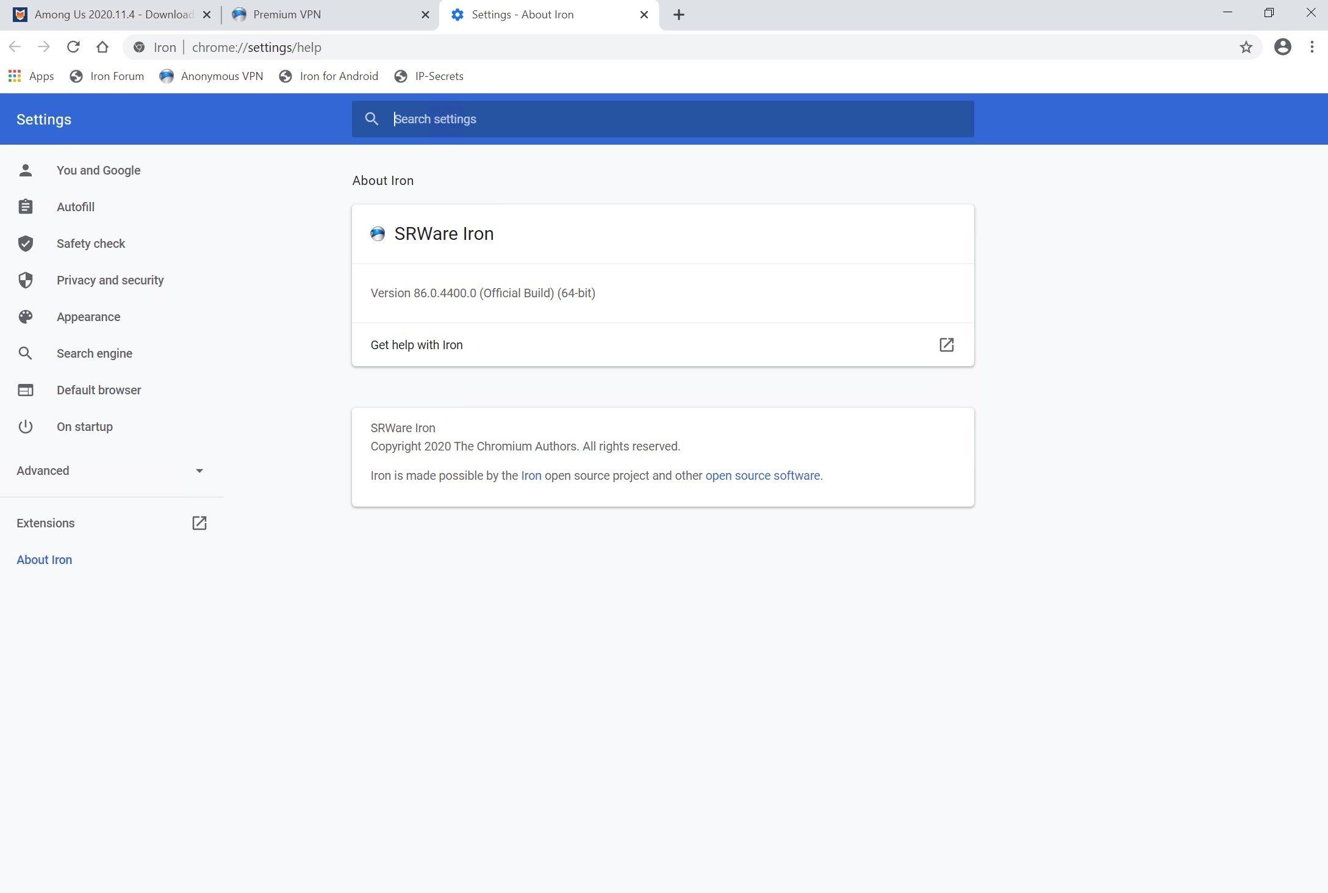Click the Search settings field
Image resolution: width=1328 pixels, height=893 pixels.
coord(663,119)
